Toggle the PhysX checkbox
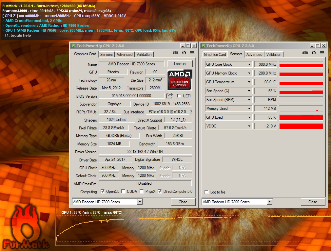331x251 pixels. [142, 192]
